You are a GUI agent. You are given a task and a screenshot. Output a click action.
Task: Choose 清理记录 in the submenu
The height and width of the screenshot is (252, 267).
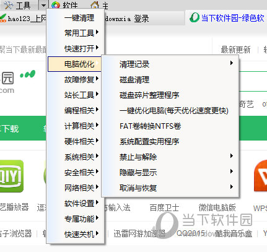(170, 64)
